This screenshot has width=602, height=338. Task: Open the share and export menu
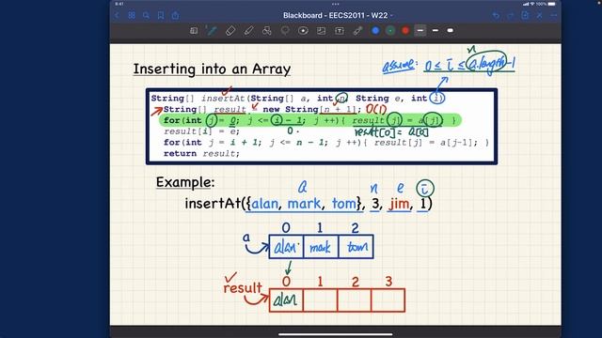[175, 15]
